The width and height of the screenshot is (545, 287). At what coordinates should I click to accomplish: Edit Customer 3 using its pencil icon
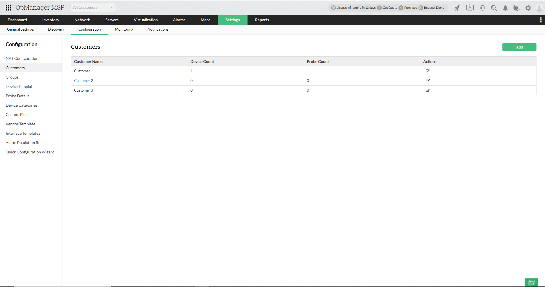(x=428, y=90)
